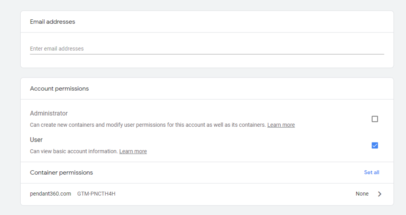Select the pendant360.com container name

tap(50, 194)
